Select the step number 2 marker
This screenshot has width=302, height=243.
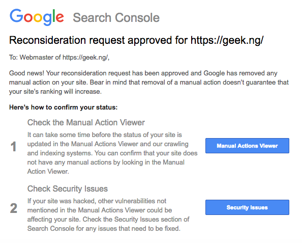tap(14, 208)
